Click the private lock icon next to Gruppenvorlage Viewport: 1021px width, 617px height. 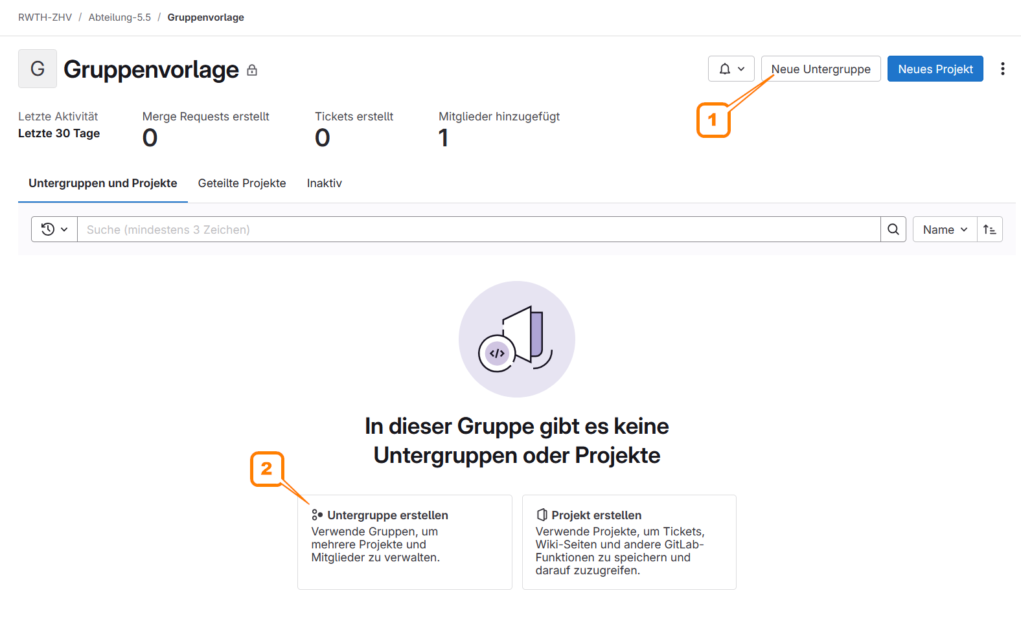(x=252, y=70)
